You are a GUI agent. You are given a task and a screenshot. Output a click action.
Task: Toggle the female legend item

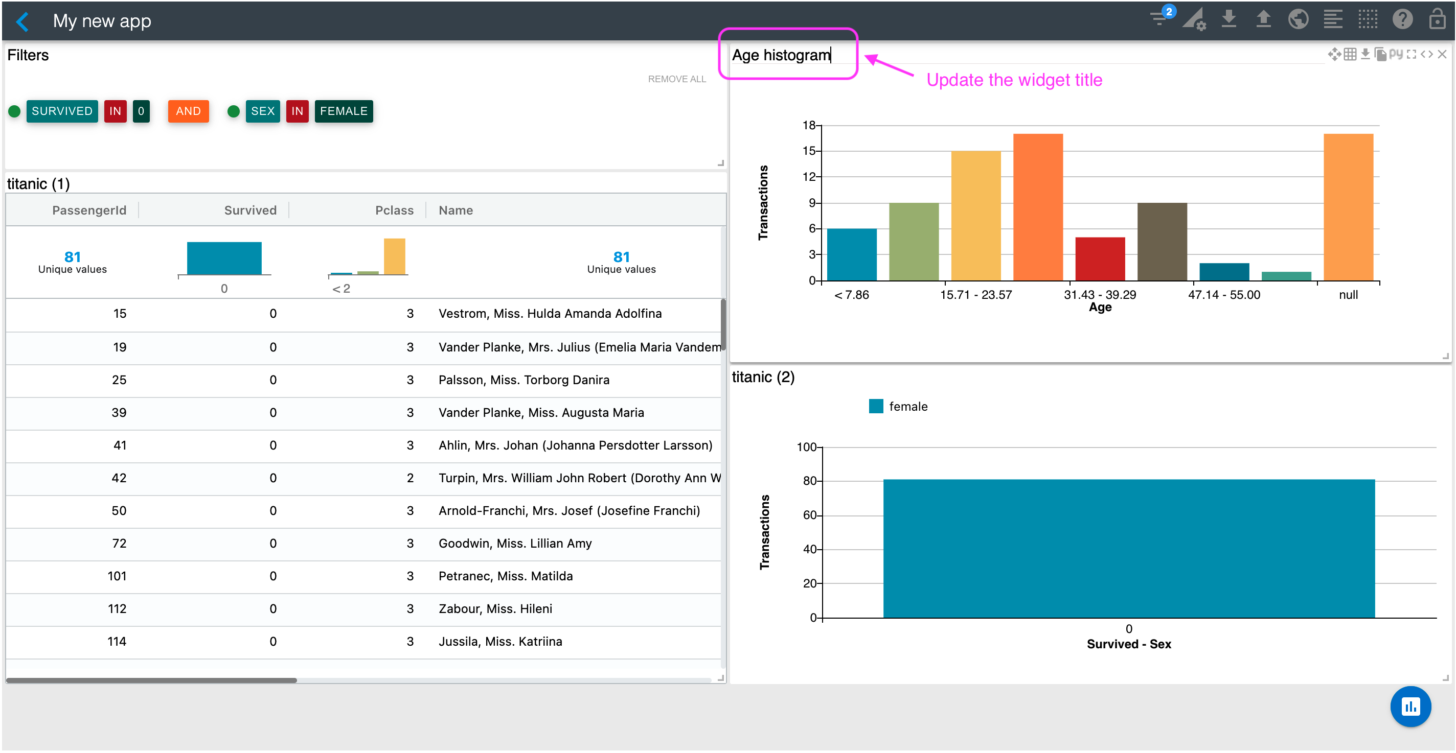click(x=898, y=406)
